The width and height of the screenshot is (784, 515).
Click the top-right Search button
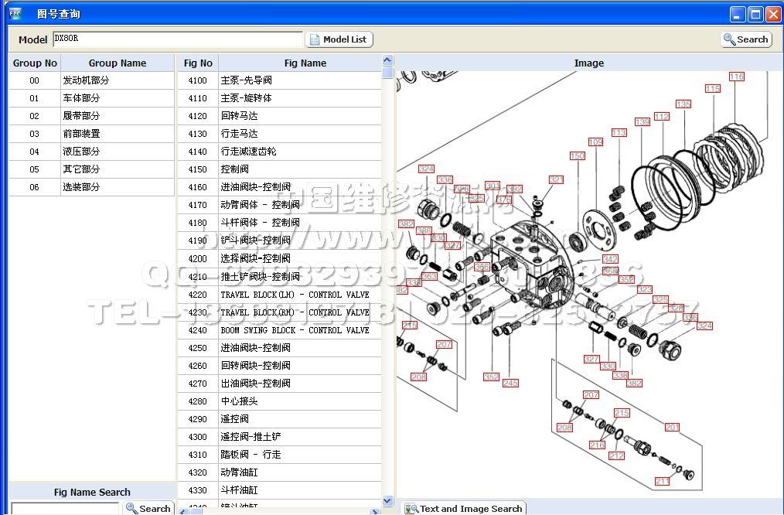(x=746, y=39)
